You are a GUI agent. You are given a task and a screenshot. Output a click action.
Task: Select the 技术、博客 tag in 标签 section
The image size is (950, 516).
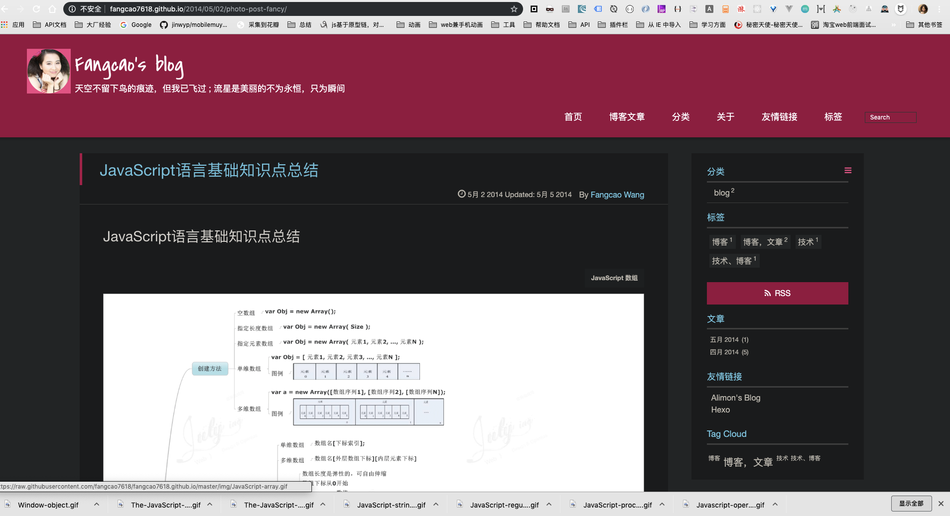click(x=734, y=261)
